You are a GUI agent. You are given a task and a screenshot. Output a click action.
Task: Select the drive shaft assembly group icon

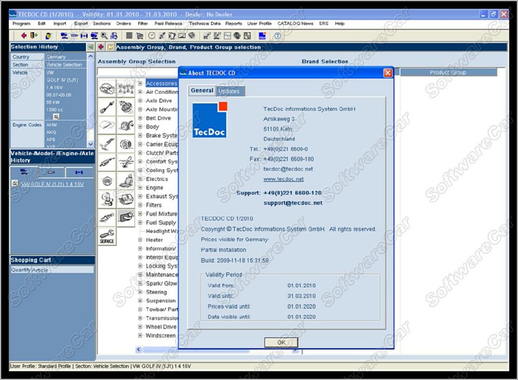coord(107,107)
